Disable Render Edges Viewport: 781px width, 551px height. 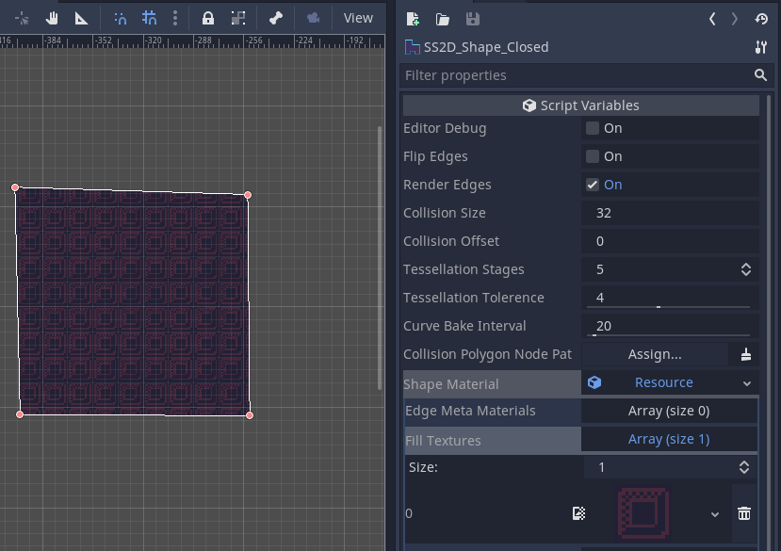tap(594, 185)
